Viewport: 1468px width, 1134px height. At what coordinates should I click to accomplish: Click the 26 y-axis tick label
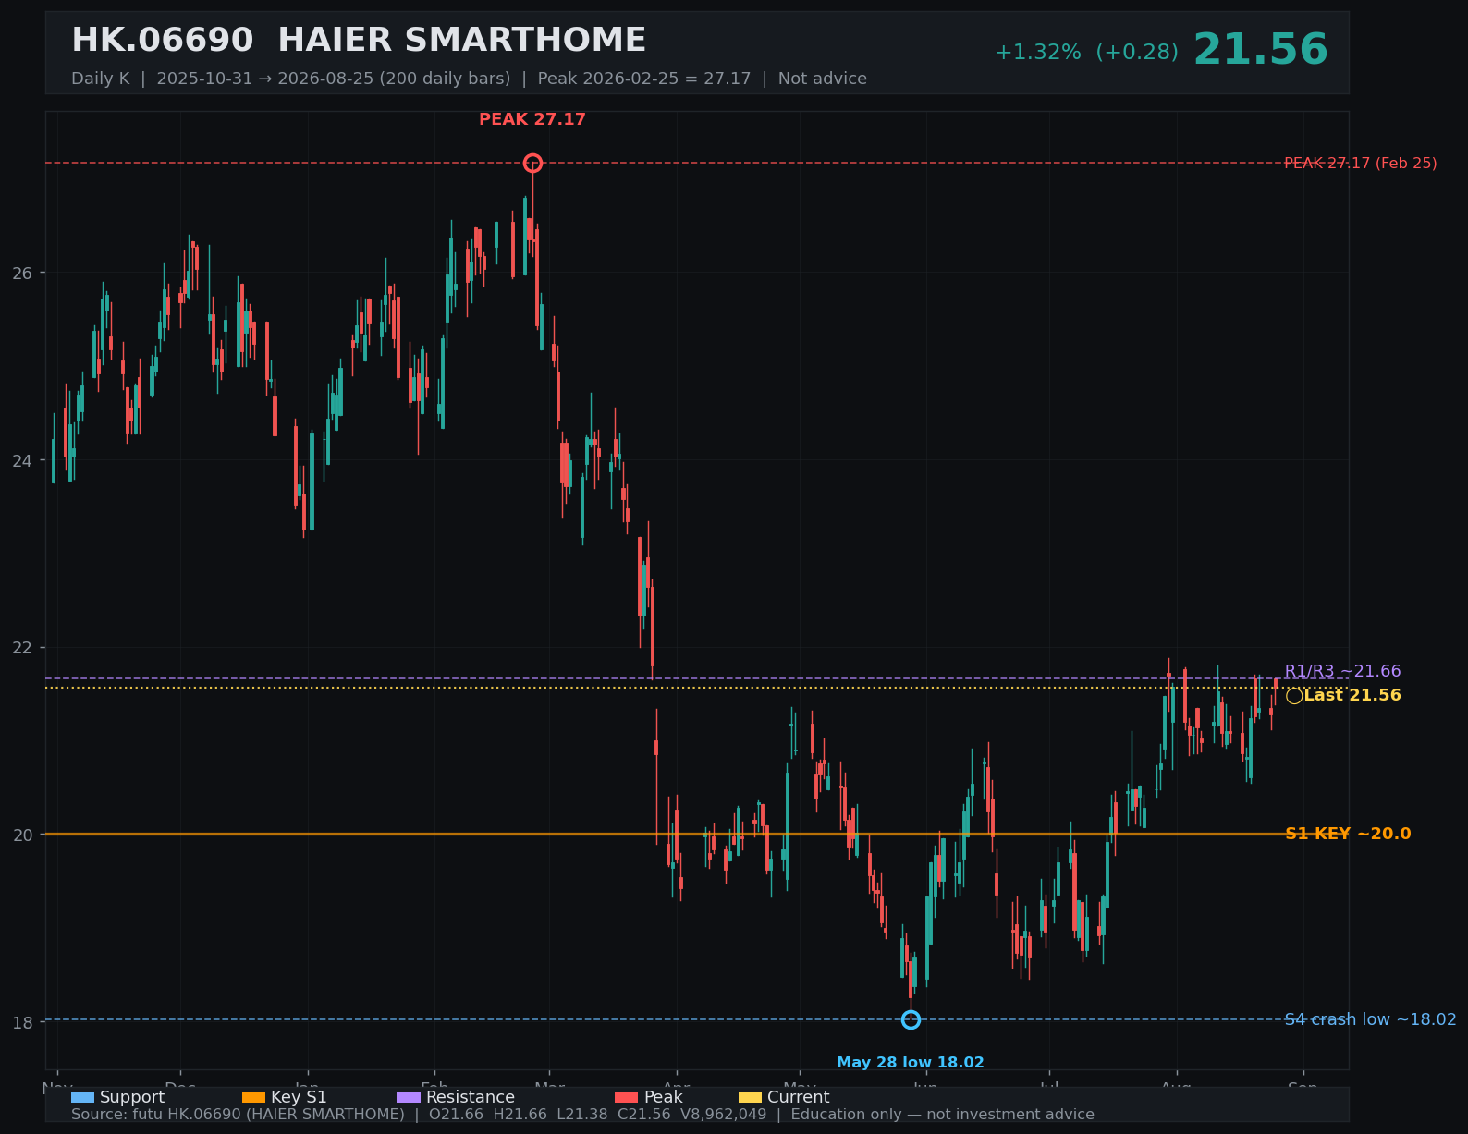pos(23,273)
